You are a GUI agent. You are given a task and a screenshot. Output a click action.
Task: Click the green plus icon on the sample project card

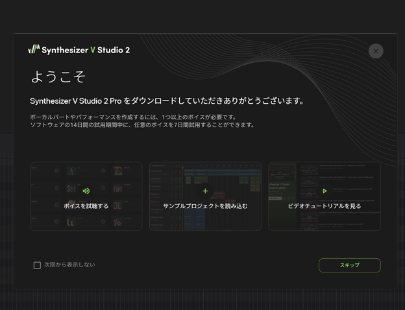205,191
